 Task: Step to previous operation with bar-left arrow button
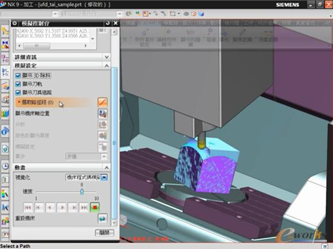(39, 207)
